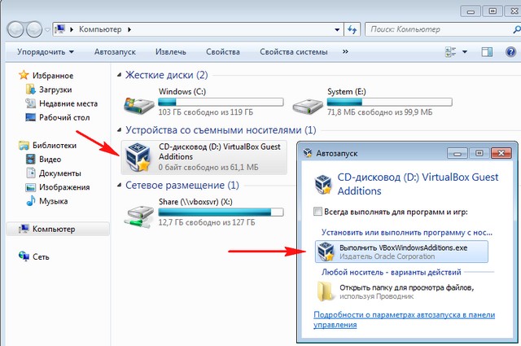The image size is (521, 346).
Task: Click System (E:) capacity bar
Action: tap(389, 102)
